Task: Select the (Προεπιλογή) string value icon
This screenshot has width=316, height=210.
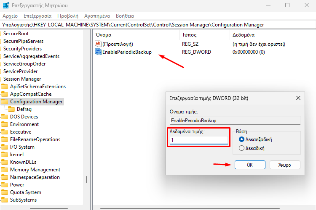Action: point(98,44)
